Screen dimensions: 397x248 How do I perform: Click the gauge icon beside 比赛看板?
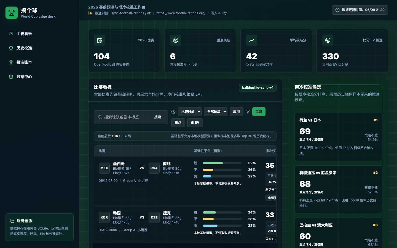click(x=11, y=34)
